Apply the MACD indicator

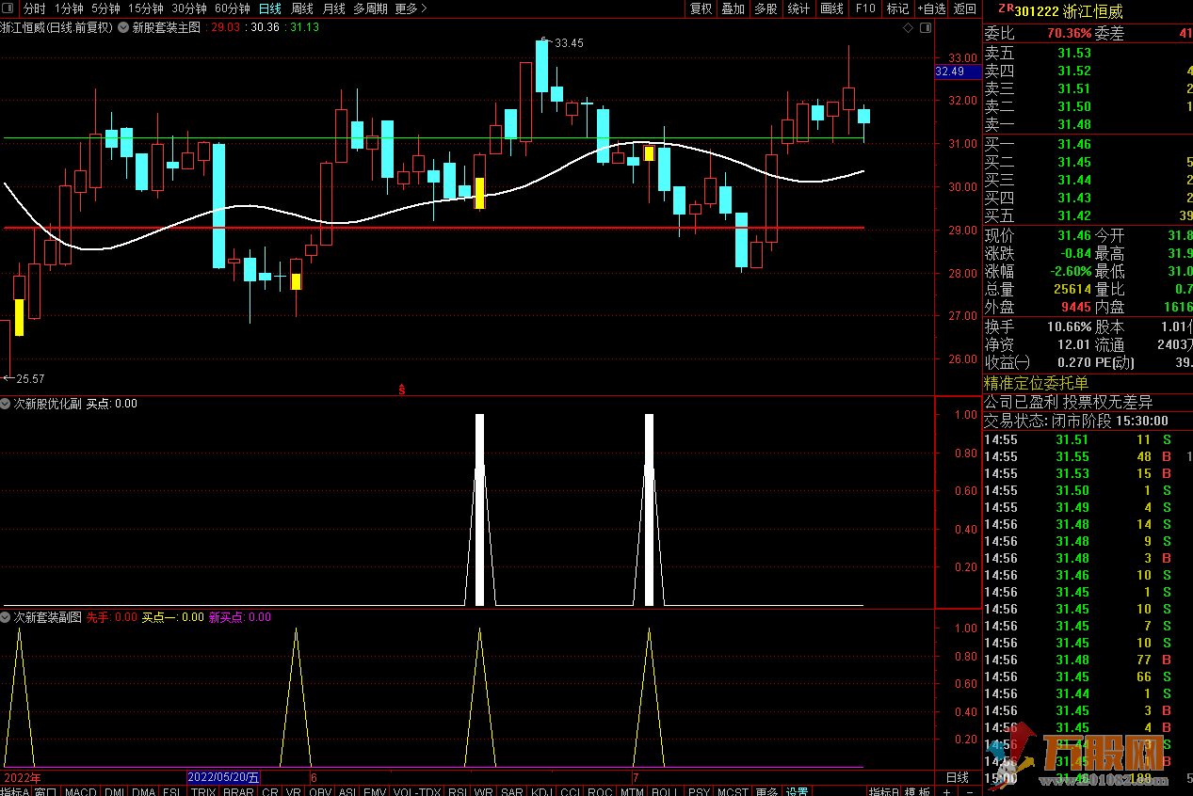[x=81, y=791]
